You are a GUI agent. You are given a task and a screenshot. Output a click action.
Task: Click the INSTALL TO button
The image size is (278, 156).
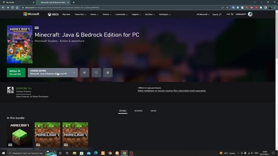pyautogui.click(x=16, y=72)
